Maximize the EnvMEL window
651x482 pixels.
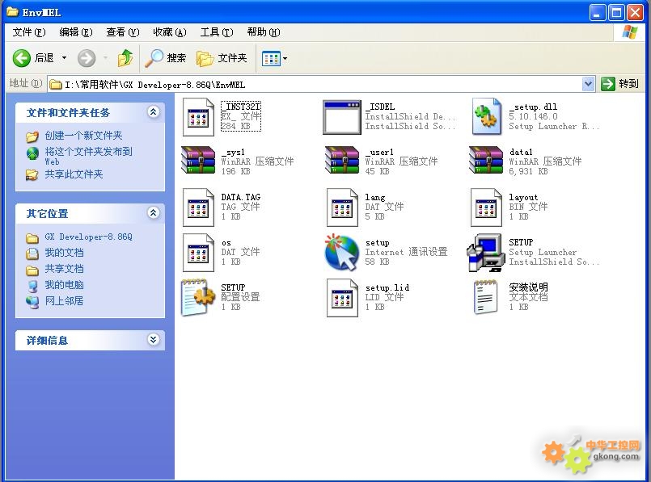pos(616,13)
